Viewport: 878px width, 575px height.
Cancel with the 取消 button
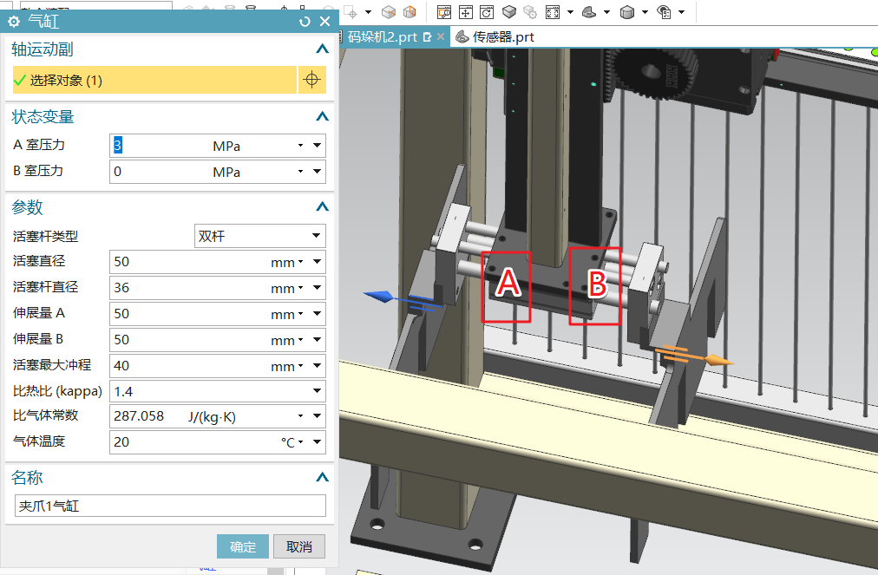coord(299,546)
